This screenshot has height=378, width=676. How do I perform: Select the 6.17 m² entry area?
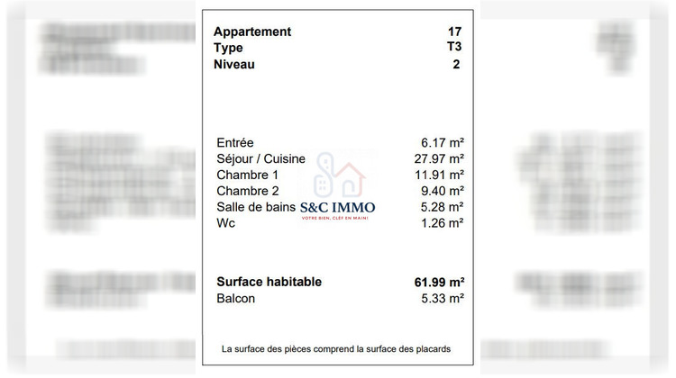[x=442, y=142]
